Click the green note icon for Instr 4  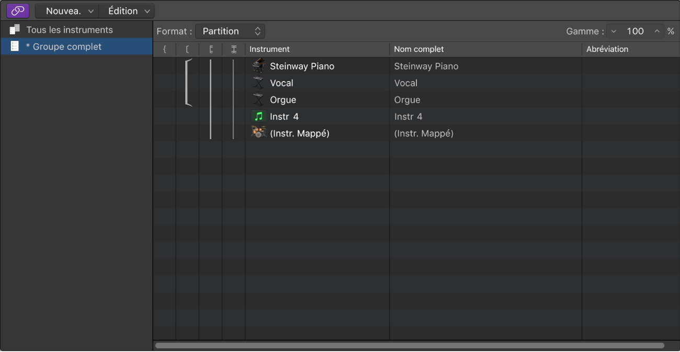click(x=258, y=116)
